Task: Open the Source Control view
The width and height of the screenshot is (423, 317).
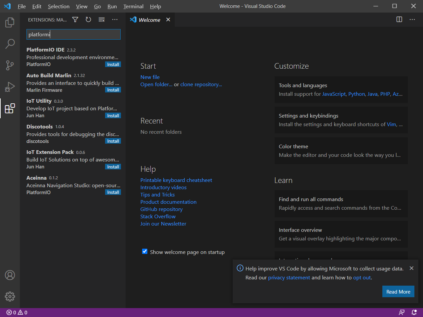Action: tap(10, 65)
